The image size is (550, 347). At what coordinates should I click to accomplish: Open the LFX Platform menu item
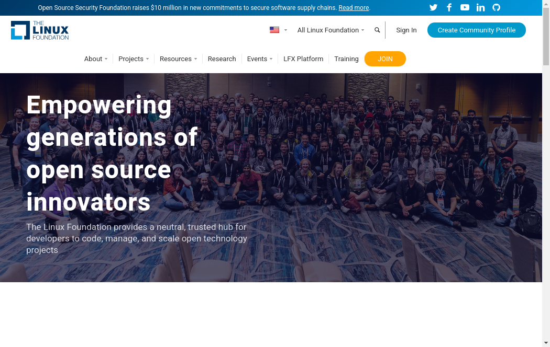(x=303, y=59)
